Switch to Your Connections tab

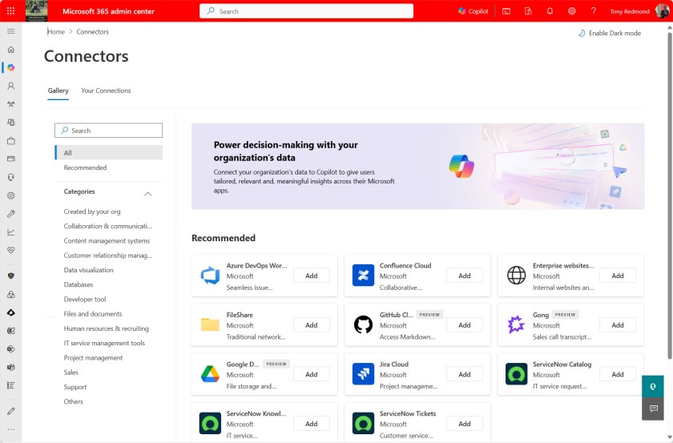pos(106,91)
